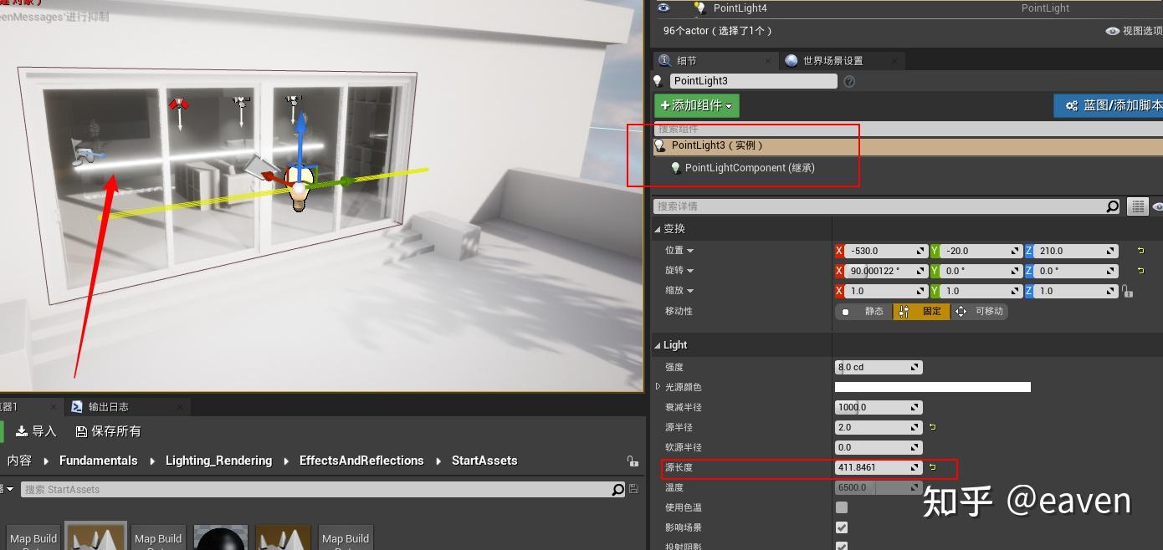Switch to the 输出日志 output log tab
The width and height of the screenshot is (1163, 550).
tap(108, 407)
